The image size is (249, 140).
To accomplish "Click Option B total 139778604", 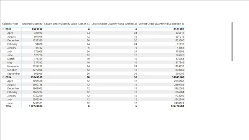I will pos(177,106).
